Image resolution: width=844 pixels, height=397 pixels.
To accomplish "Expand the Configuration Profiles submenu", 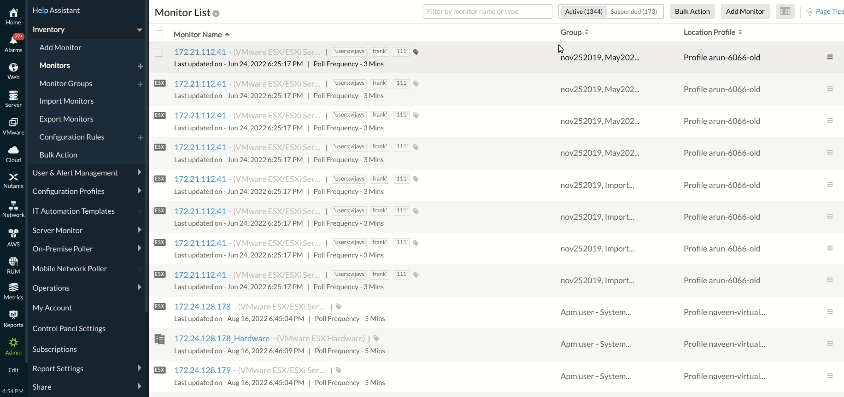I will point(139,191).
